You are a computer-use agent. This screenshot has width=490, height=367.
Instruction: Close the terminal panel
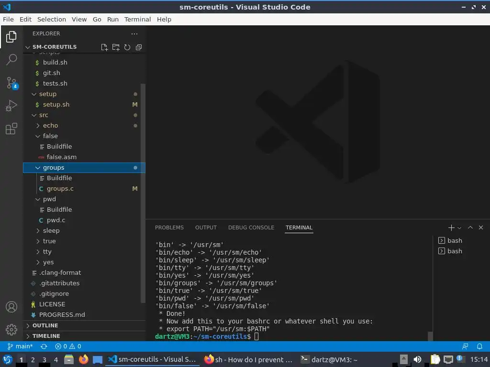coord(481,227)
